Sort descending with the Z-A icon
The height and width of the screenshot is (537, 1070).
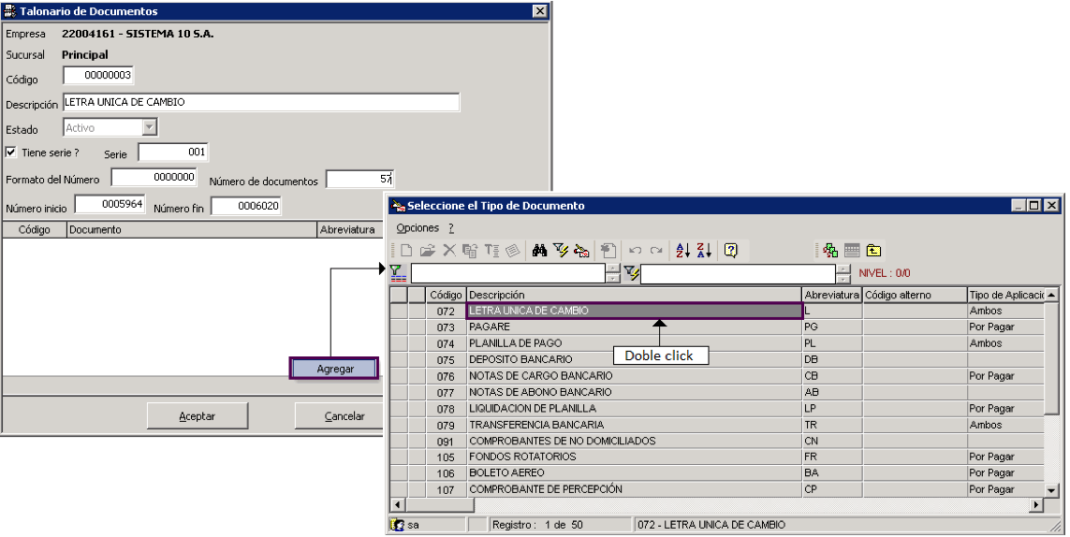tap(704, 251)
